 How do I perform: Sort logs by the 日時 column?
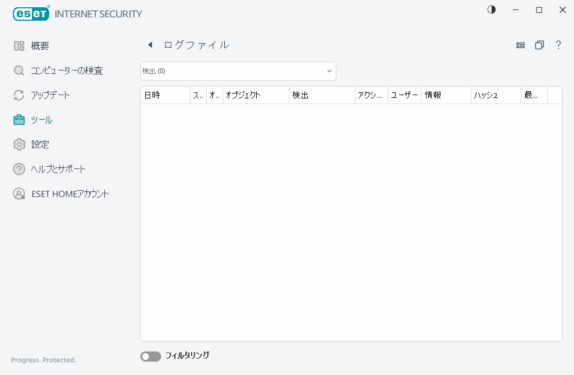coord(154,95)
